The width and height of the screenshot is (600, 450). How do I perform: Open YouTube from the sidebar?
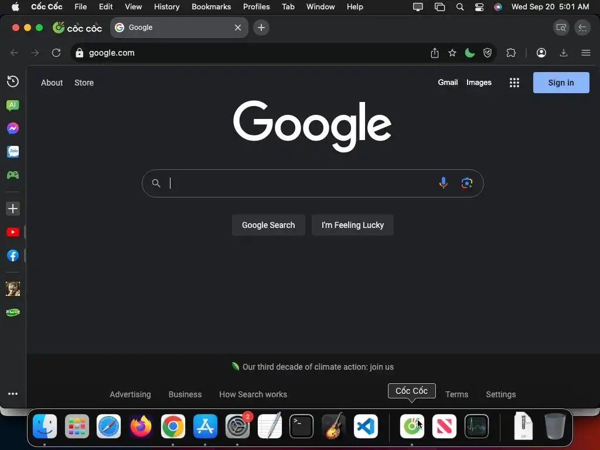(x=13, y=232)
